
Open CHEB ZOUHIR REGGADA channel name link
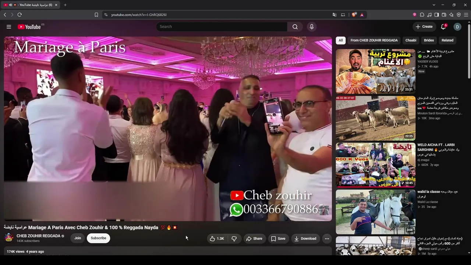point(38,236)
